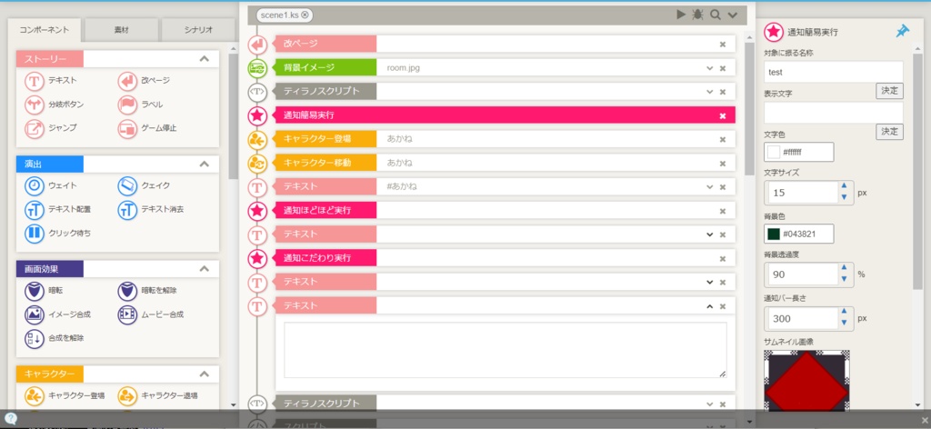931x429 pixels.
Task: Decrease 背景透過度 with down arrow
Action: (x=844, y=279)
